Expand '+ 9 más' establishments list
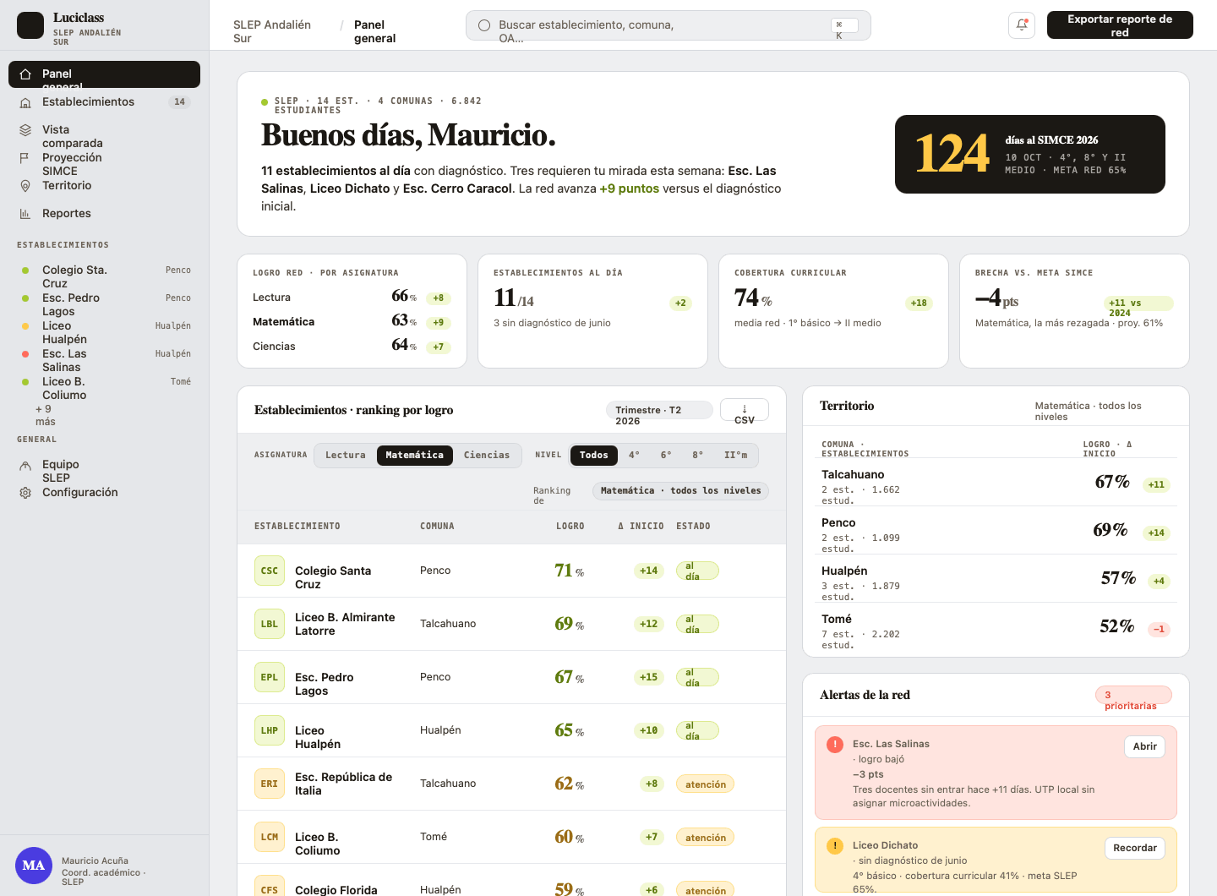The height and width of the screenshot is (896, 1217). point(46,415)
